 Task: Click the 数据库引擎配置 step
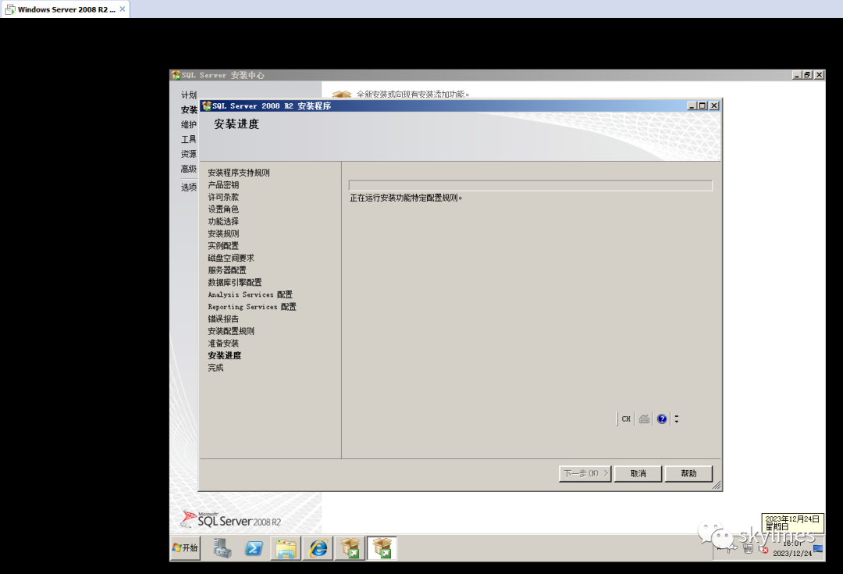tap(234, 283)
